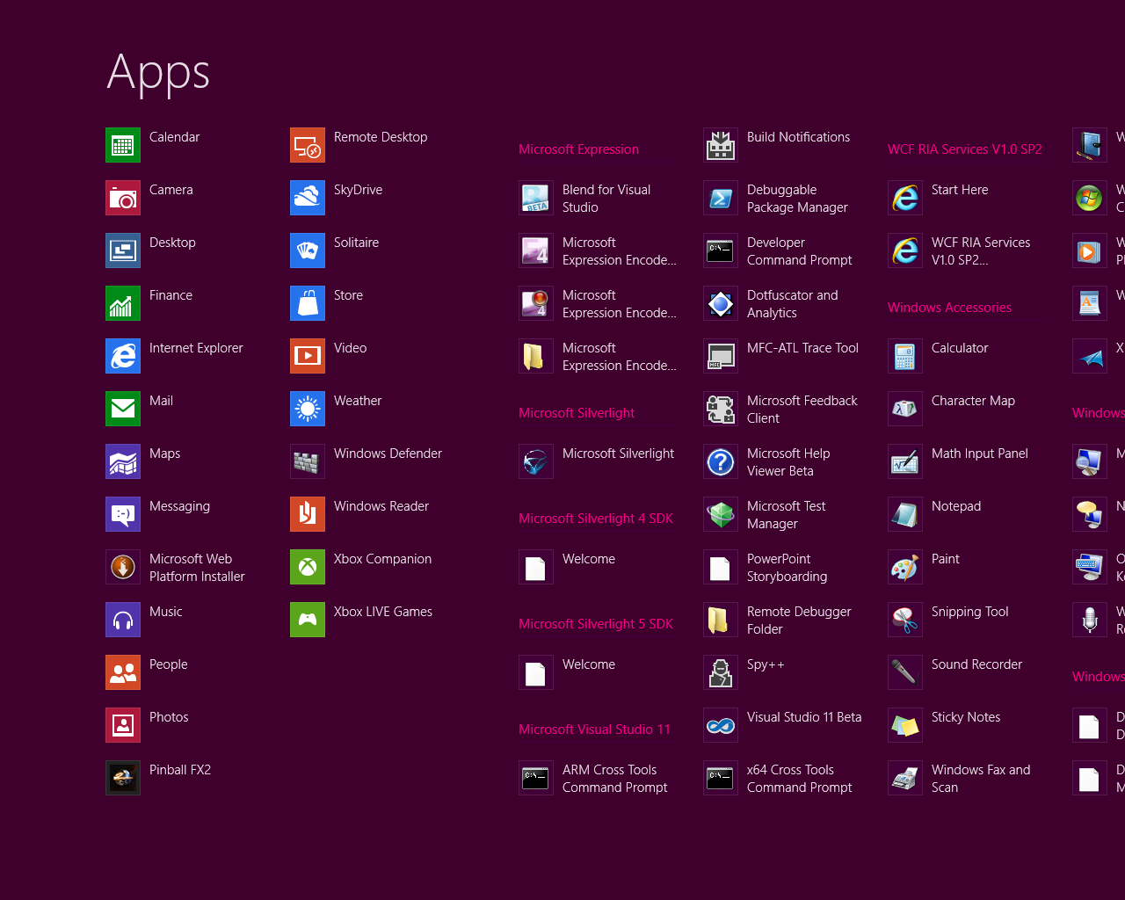Open the SkyDrive app icon
Image resolution: width=1125 pixels, height=900 pixels.
[x=308, y=198]
